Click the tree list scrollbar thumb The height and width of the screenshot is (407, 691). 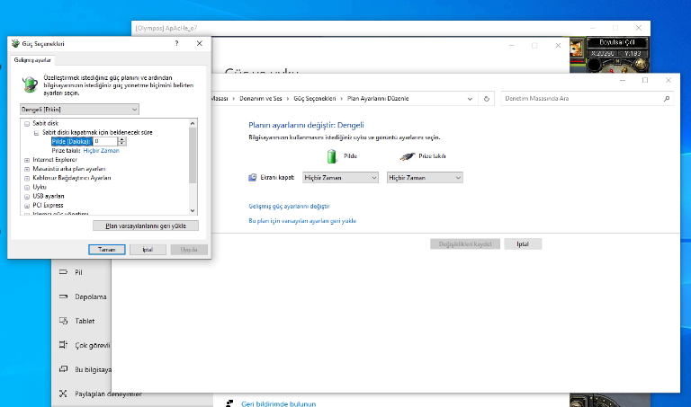(193, 155)
